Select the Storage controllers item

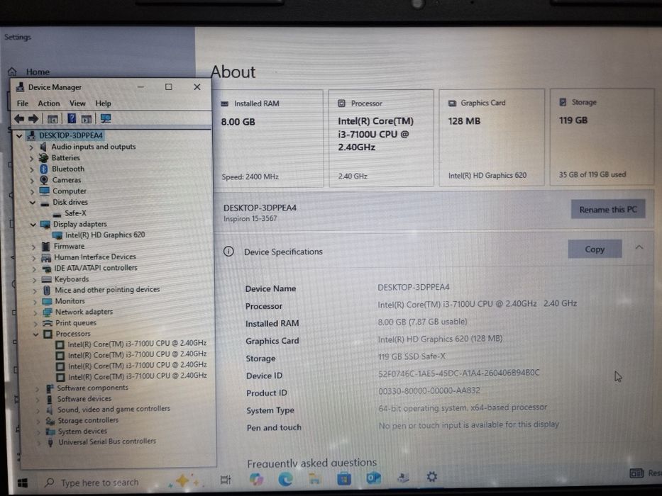pyautogui.click(x=88, y=420)
